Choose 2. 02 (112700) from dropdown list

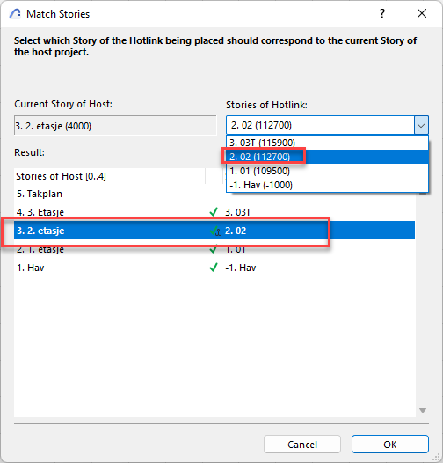point(327,157)
